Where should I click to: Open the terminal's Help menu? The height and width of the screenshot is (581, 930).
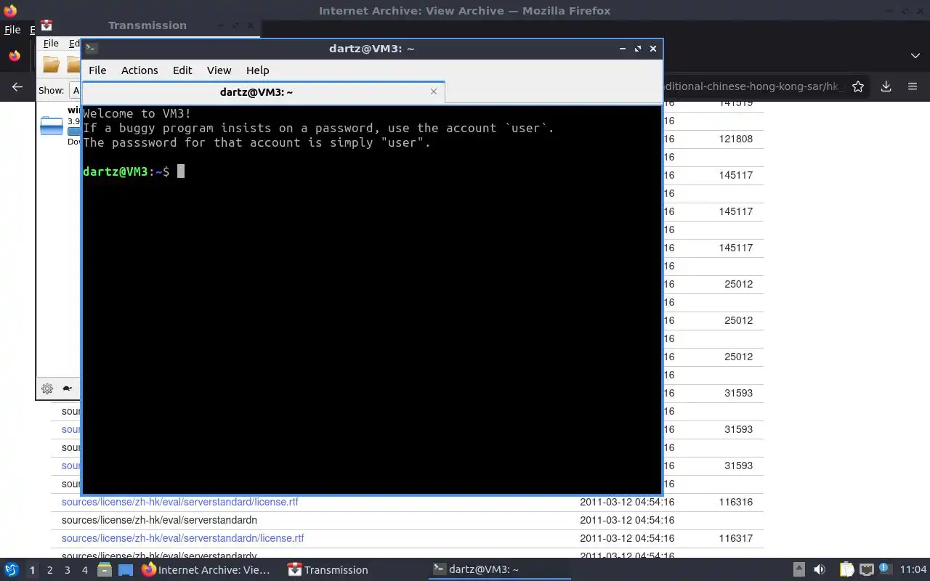pyautogui.click(x=258, y=70)
